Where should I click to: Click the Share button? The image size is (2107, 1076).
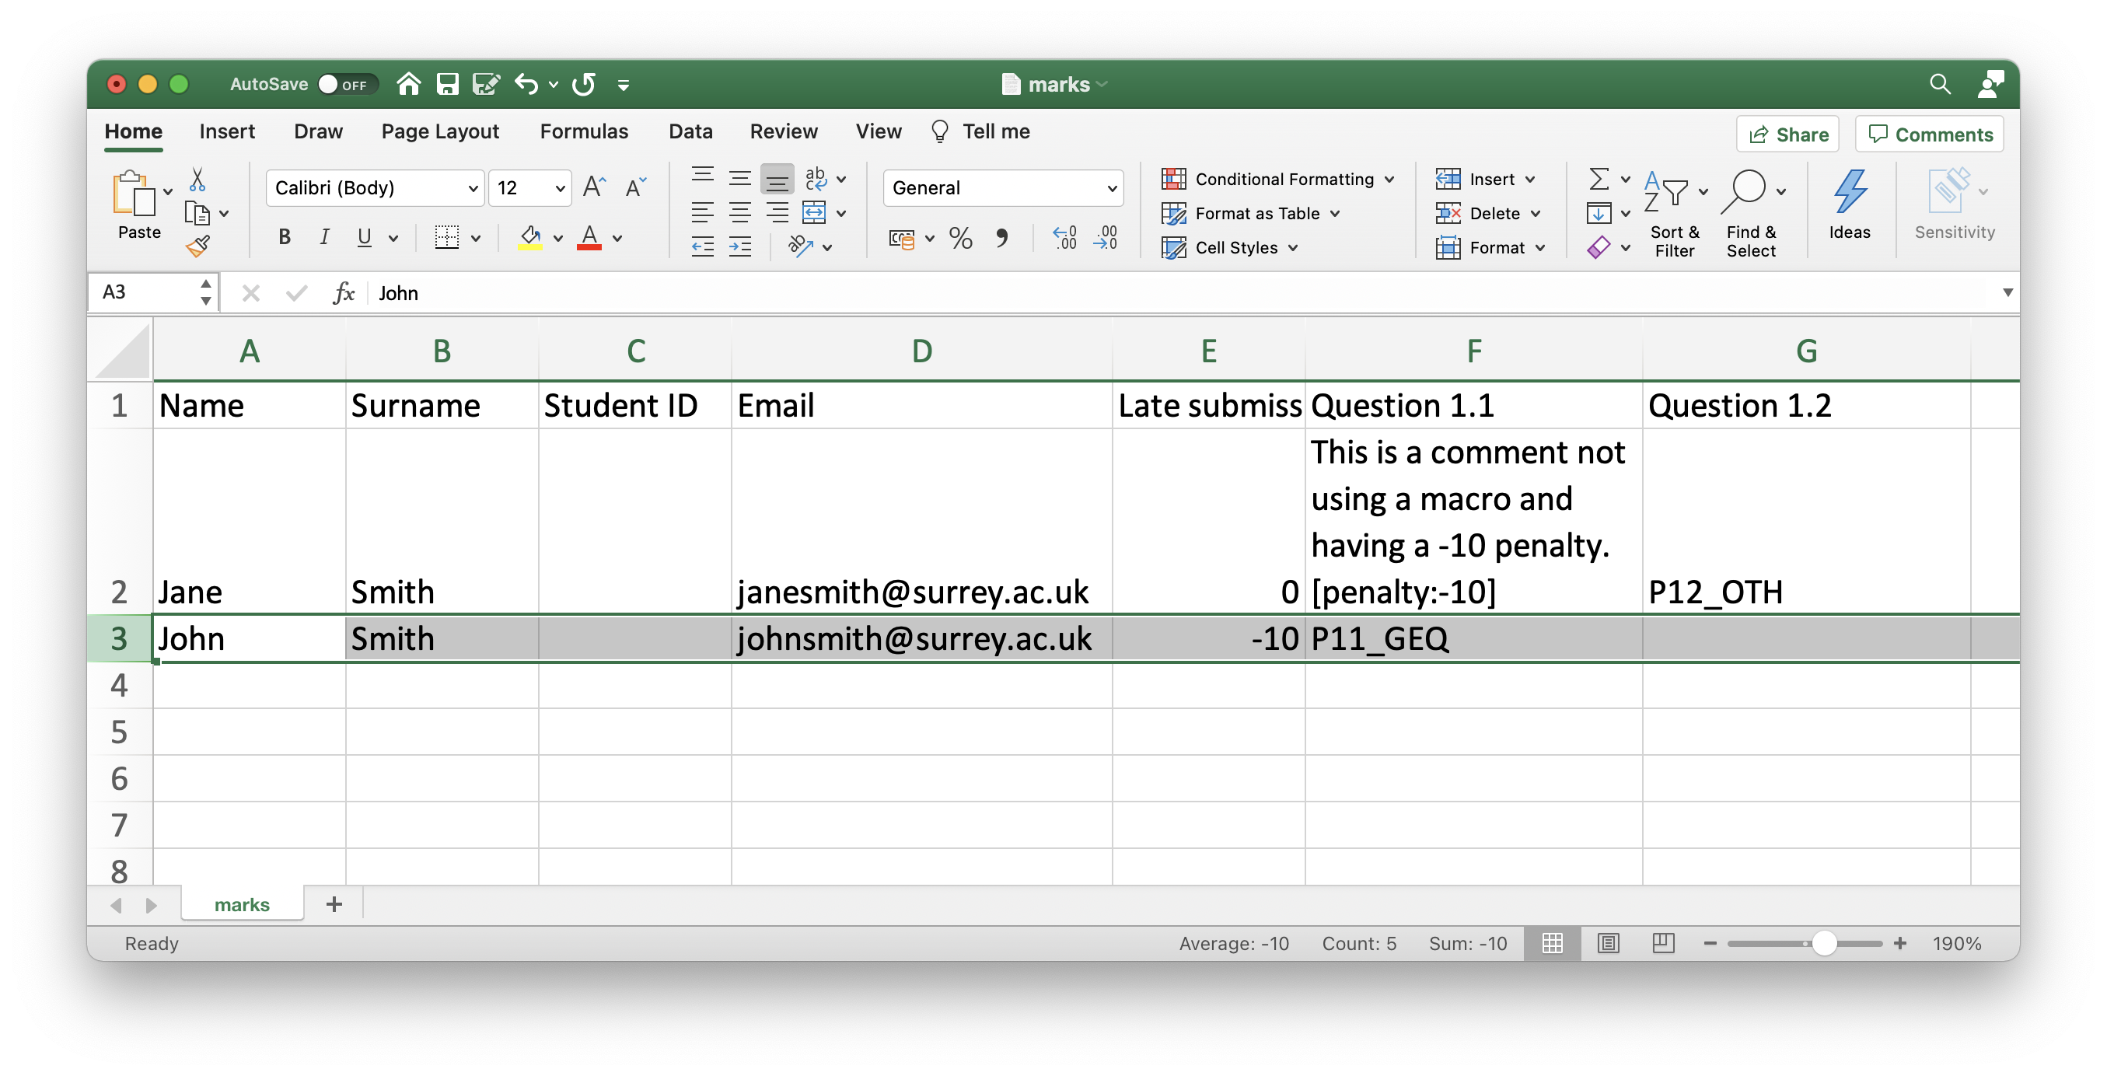click(1787, 134)
